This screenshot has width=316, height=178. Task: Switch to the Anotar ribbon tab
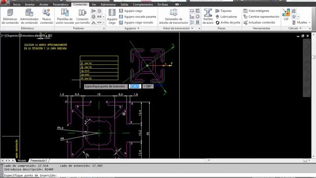(x=44, y=4)
